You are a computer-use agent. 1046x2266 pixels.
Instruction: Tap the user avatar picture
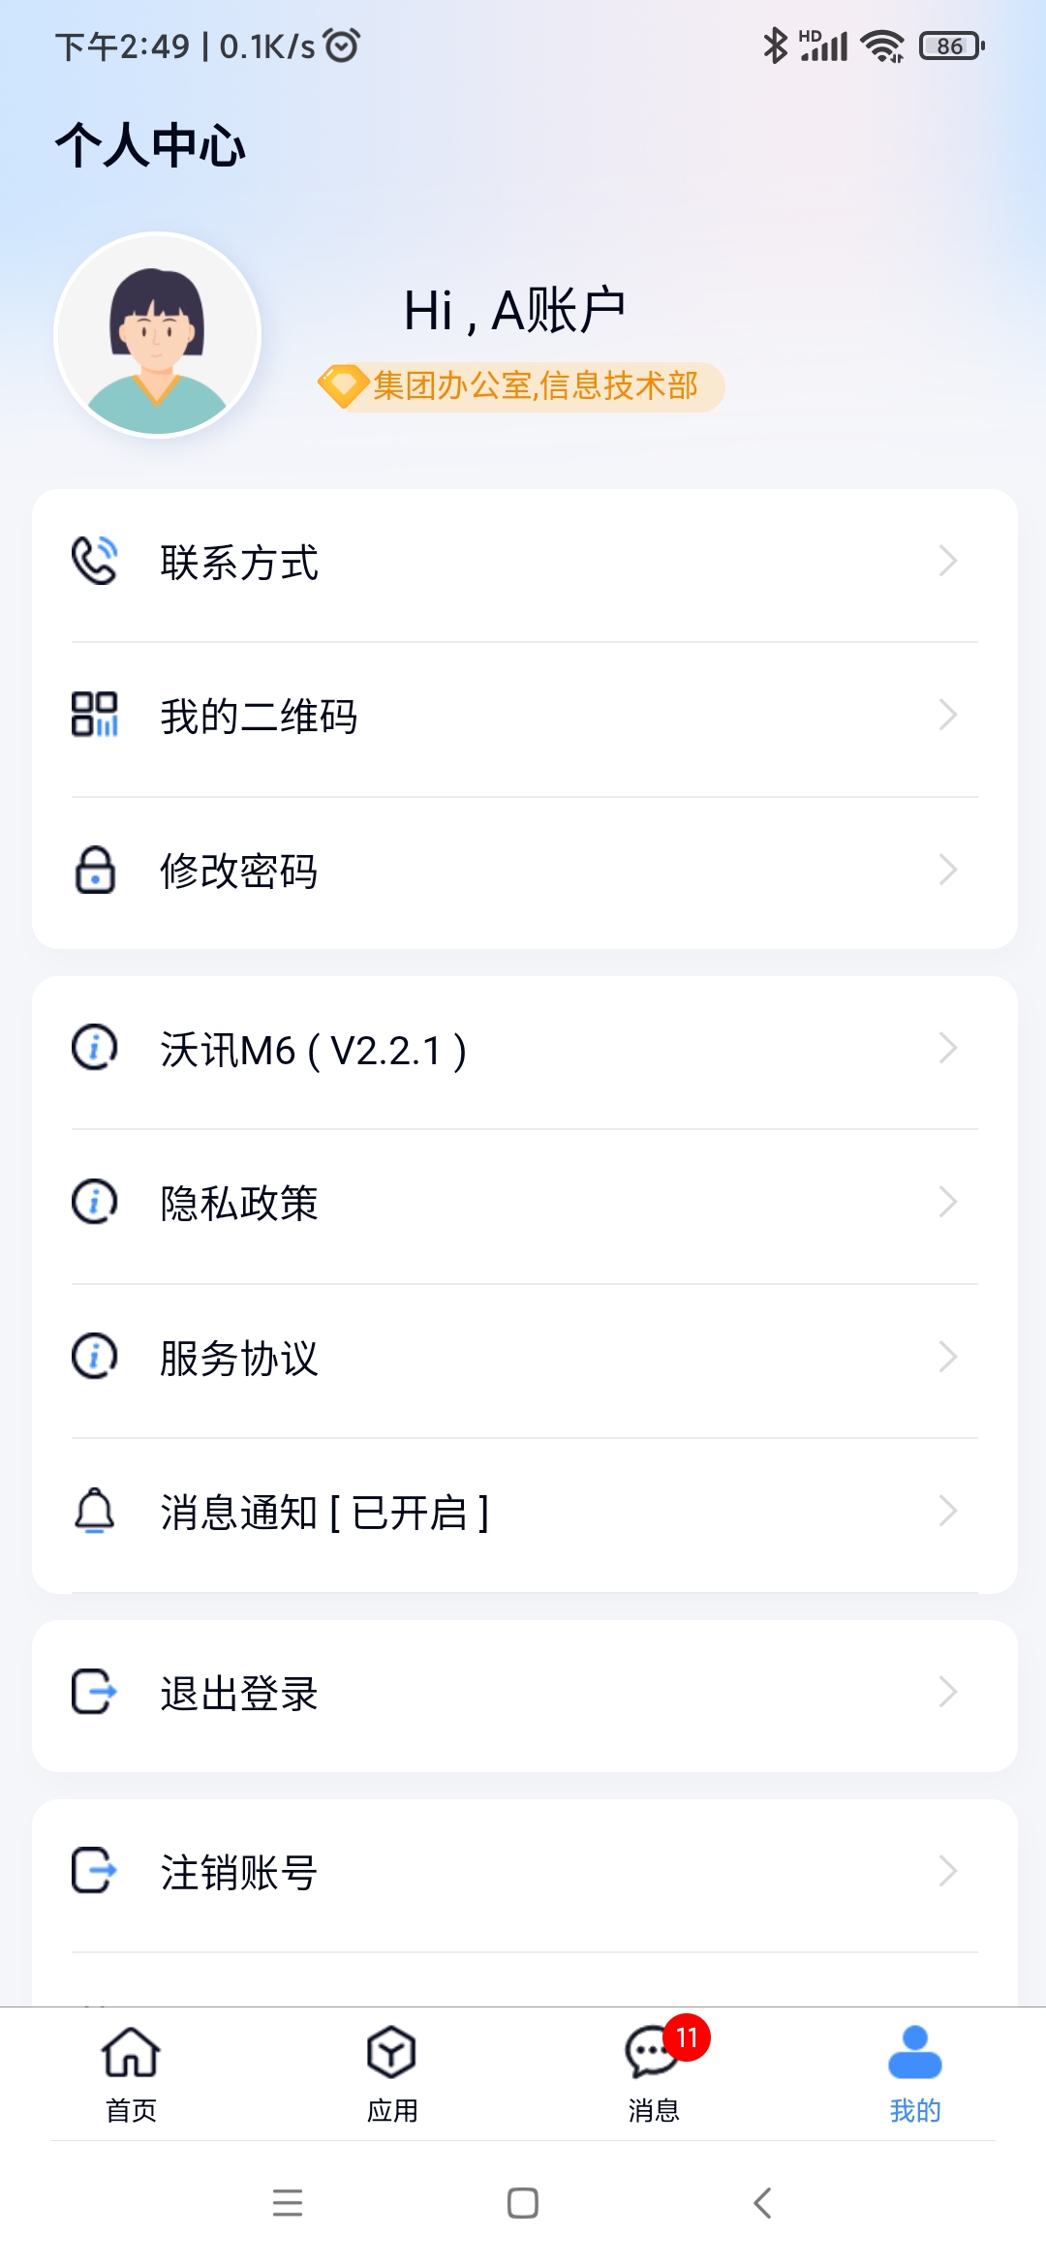pos(157,335)
